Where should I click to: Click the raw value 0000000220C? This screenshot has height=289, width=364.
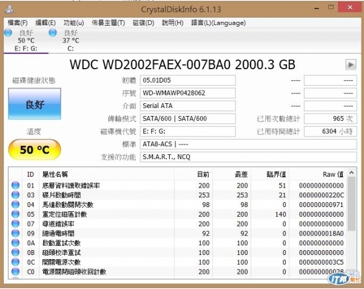tap(322, 195)
